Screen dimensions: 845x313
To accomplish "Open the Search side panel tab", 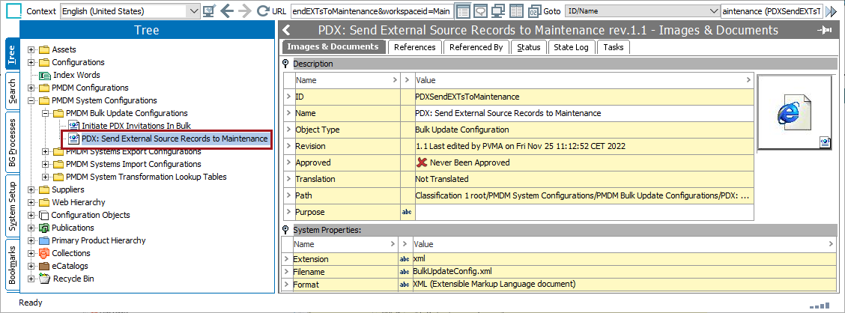I will click(12, 92).
